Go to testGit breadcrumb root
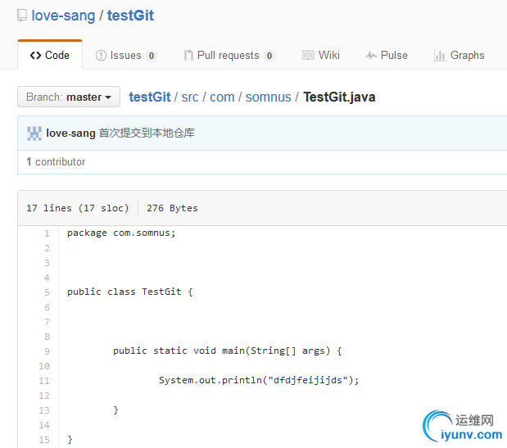507x448 pixels. point(150,97)
